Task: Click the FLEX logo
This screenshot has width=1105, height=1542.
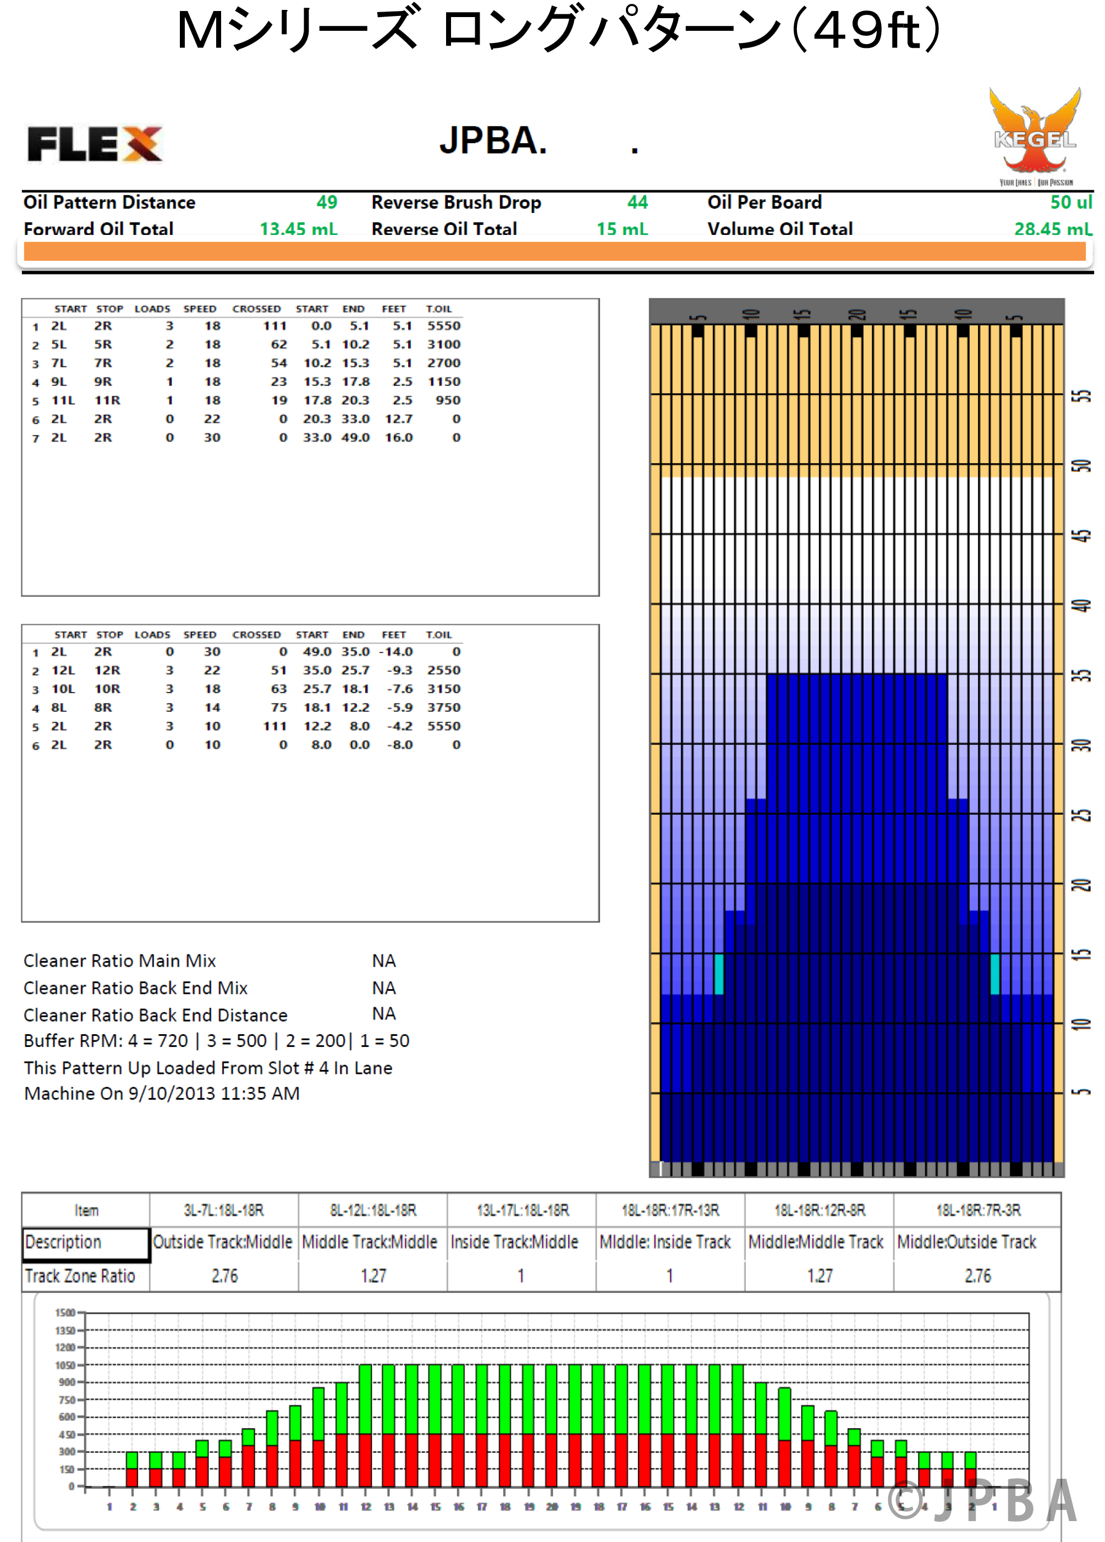Action: click(95, 144)
